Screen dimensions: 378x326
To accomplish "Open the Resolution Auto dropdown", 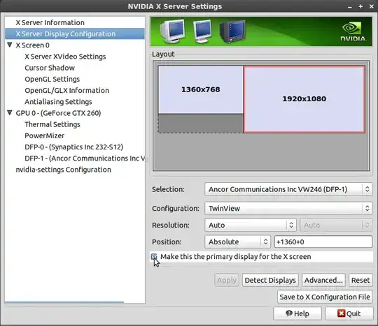I will tap(251, 225).
